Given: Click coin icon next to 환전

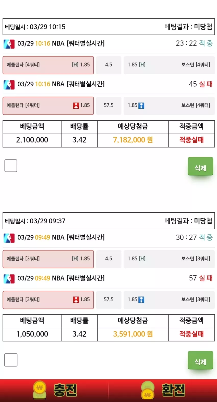Looking at the screenshot, I should tap(148, 390).
